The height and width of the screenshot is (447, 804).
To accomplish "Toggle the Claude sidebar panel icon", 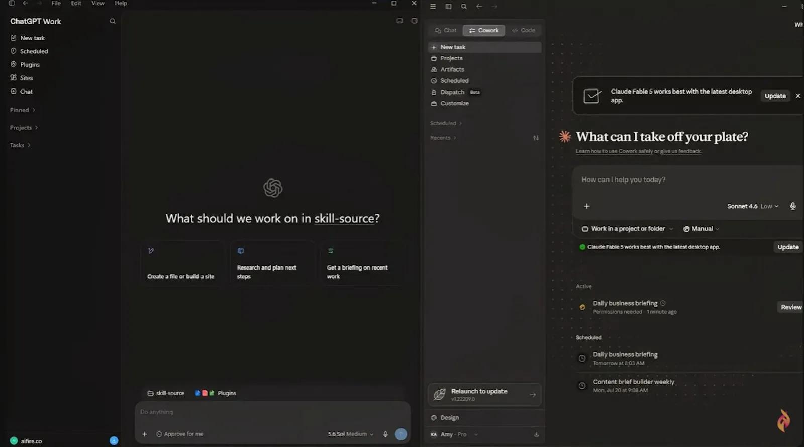I will point(448,7).
